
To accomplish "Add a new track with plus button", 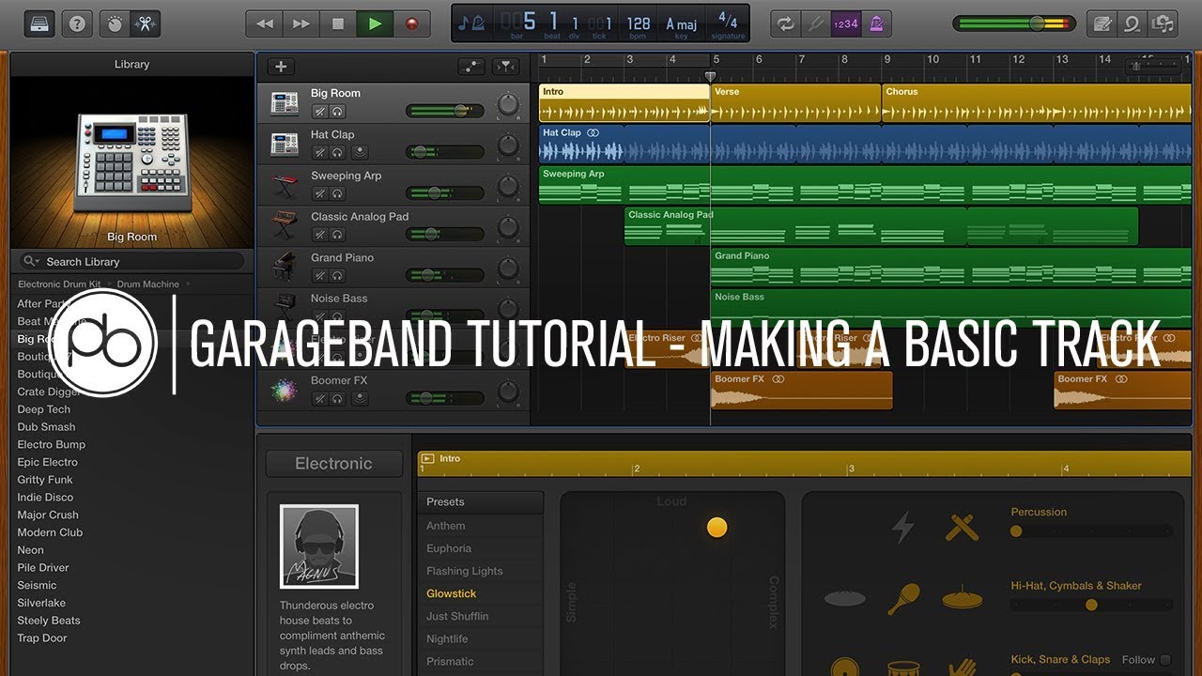I will pyautogui.click(x=280, y=67).
